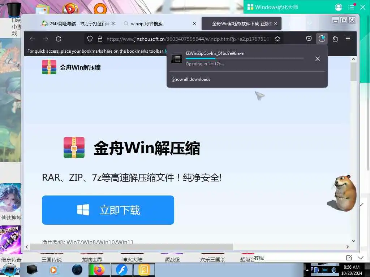The height and width of the screenshot is (277, 370).
Task: Click the 金舟Win解压缩 header logo
Action: [71, 67]
